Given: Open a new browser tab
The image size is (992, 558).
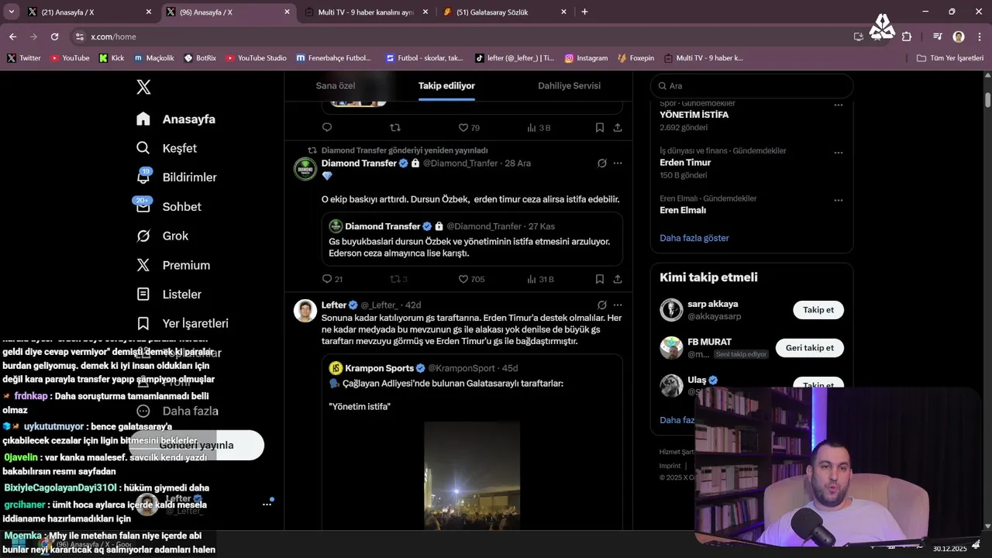Looking at the screenshot, I should pos(584,12).
